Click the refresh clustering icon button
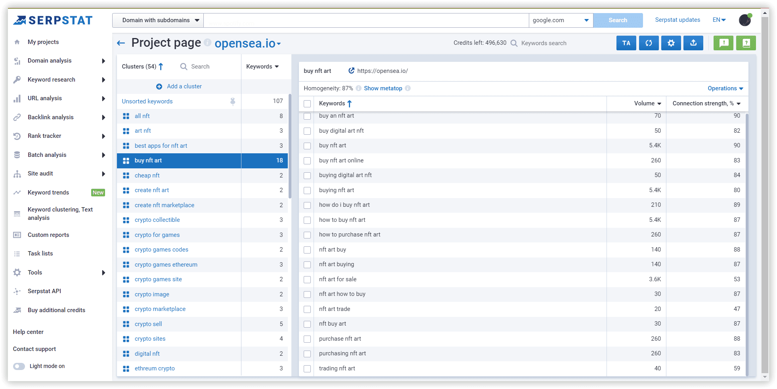Viewport: 777px width, 389px height. pyautogui.click(x=649, y=43)
